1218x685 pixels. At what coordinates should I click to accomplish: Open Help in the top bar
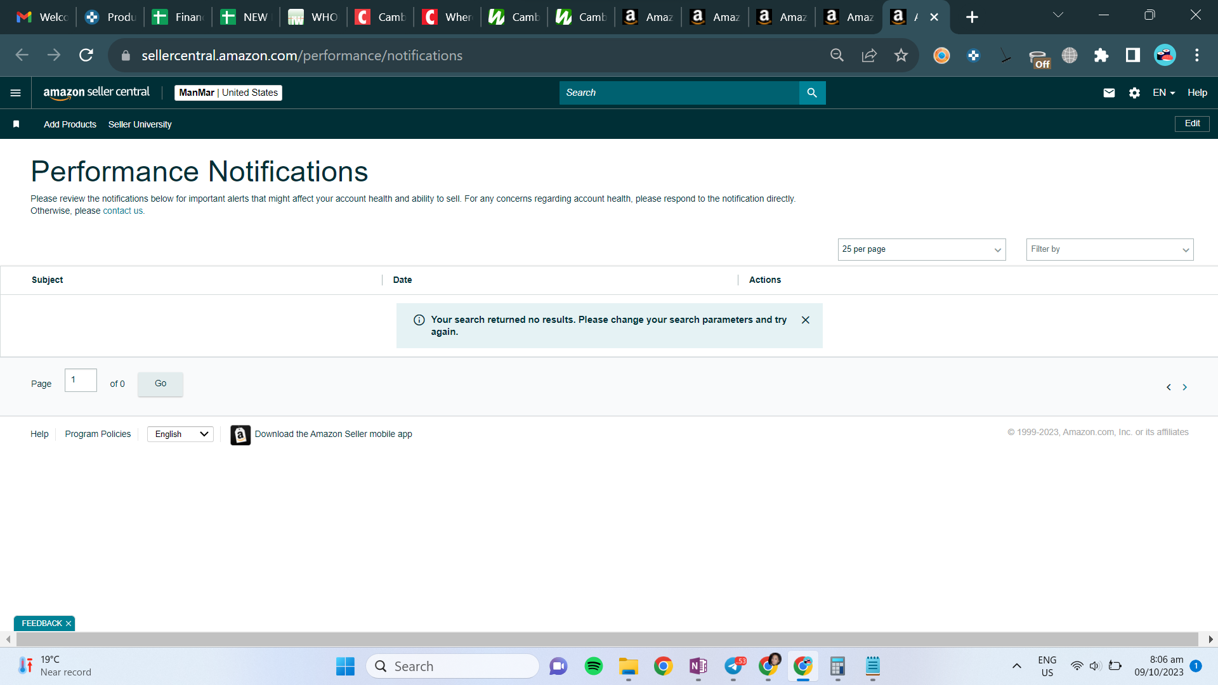(x=1197, y=93)
